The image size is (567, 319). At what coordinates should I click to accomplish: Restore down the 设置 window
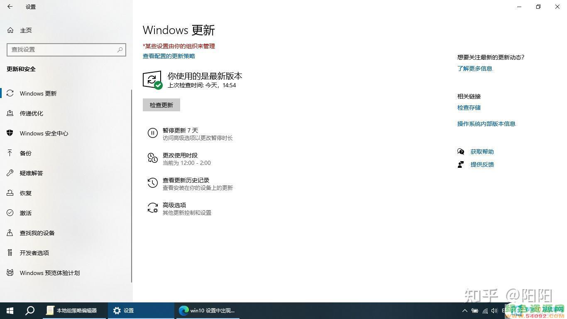pos(538,7)
